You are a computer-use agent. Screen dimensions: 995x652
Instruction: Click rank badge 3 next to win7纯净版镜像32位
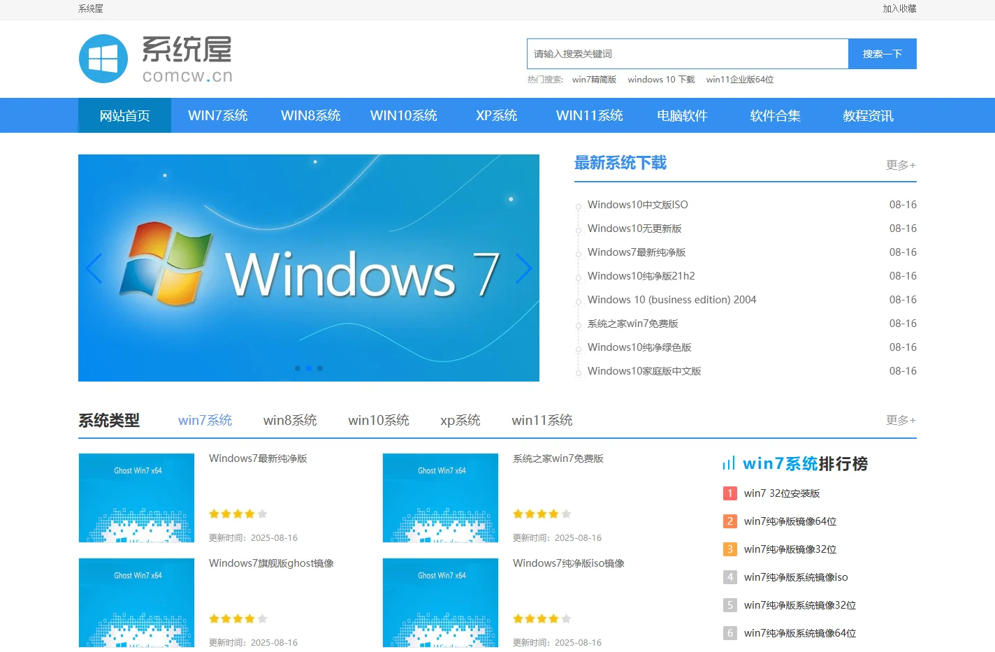(x=730, y=549)
